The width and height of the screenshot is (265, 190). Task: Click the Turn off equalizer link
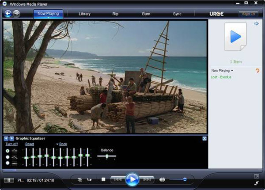pyautogui.click(x=11, y=144)
